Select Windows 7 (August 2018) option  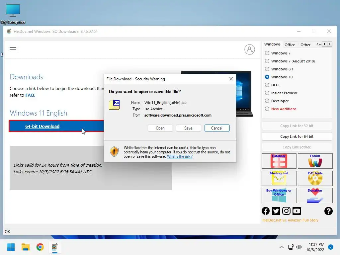[267, 61]
